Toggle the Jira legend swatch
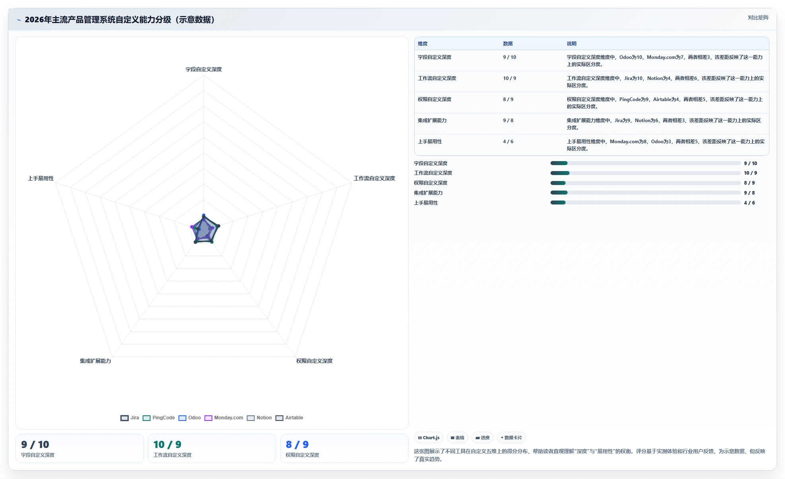Screen dimensions: 785x479 (124, 418)
